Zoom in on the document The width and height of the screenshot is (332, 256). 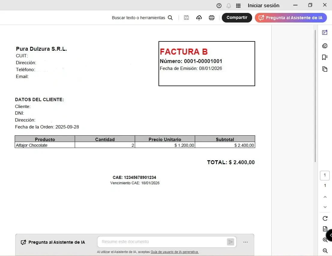(325, 240)
